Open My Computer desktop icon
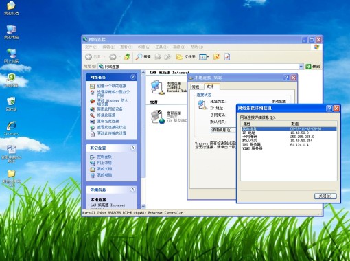The width and height of the screenshot is (350, 261). (11, 32)
